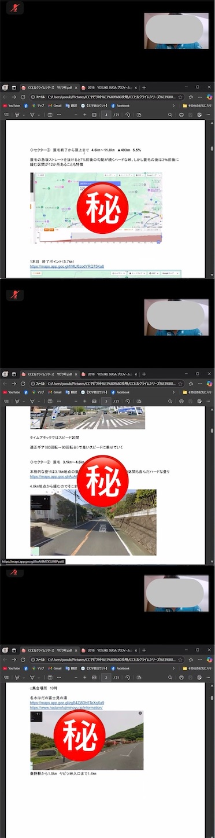Select the □集合場所 10時 text on page 2
This screenshot has height=838, width=215.
tap(44, 688)
